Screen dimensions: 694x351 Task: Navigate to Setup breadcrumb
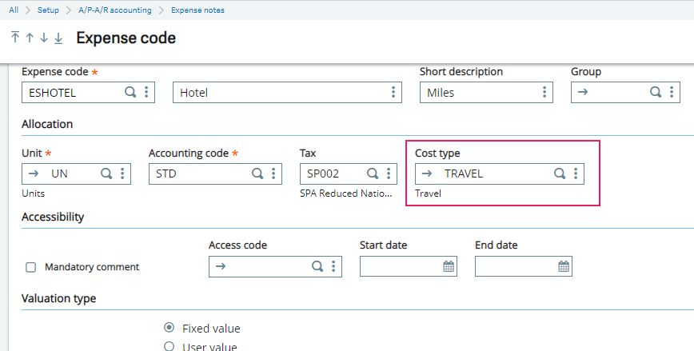[48, 10]
